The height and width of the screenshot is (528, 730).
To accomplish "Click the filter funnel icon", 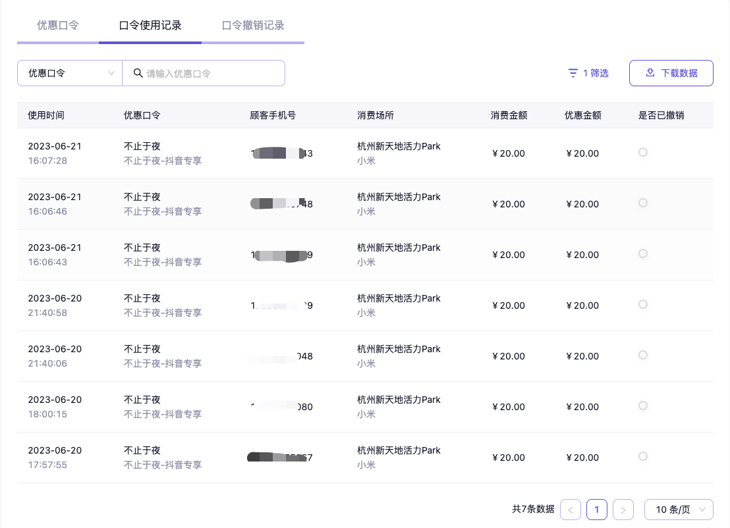I will [x=573, y=73].
